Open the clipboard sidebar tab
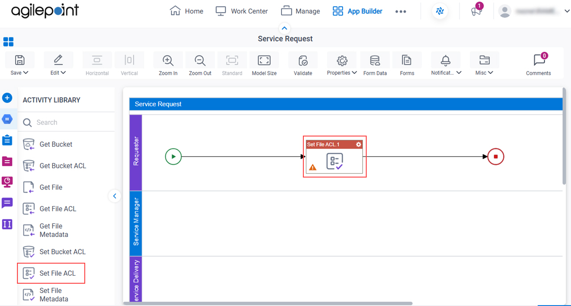 point(8,140)
